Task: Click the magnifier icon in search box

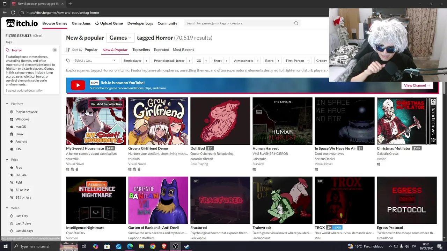Action: click(x=296, y=23)
